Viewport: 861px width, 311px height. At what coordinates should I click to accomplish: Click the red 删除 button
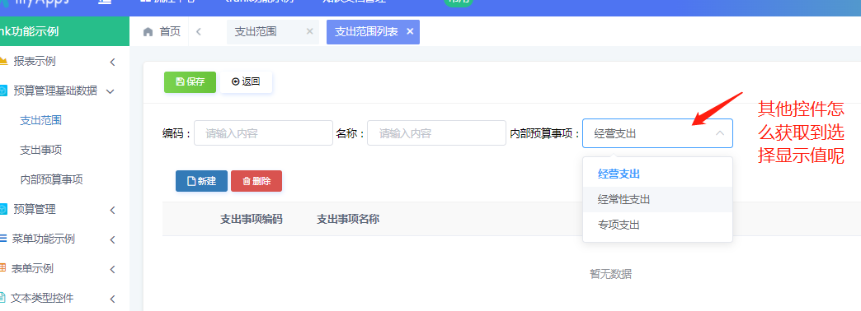pyautogui.click(x=256, y=181)
